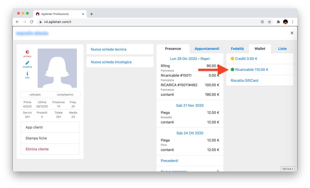Open Chrome extensions puzzle icon

pyautogui.click(x=278, y=22)
